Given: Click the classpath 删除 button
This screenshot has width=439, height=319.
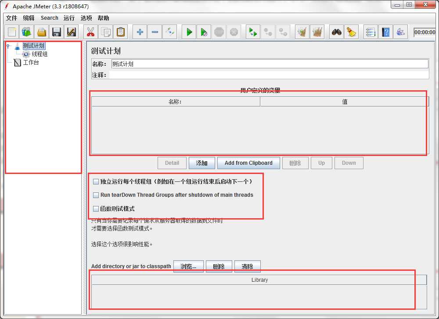Looking at the screenshot, I should tap(219, 266).
